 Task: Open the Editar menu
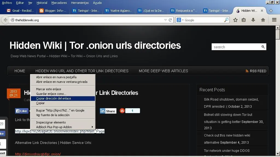tap(20, 3)
